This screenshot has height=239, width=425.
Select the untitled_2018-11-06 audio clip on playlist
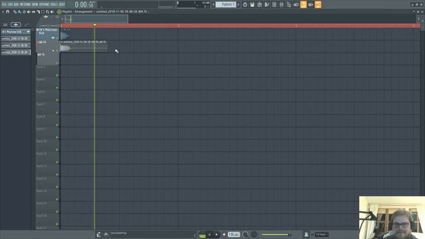click(84, 46)
